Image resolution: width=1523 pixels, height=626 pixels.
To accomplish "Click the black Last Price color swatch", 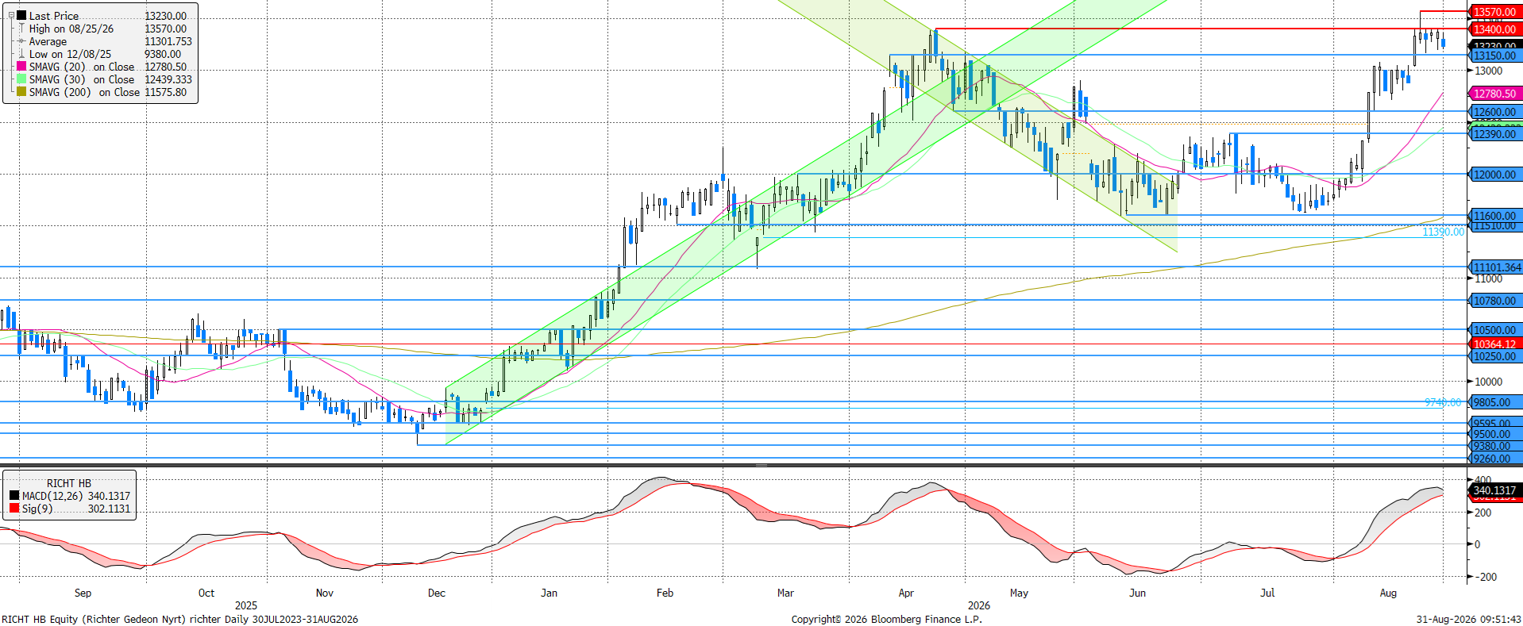I will tap(21, 16).
